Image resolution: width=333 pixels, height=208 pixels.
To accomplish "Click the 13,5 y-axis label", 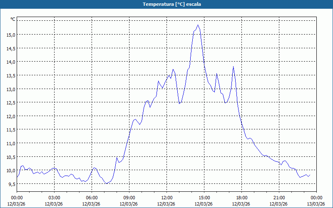I will click(x=10, y=75).
